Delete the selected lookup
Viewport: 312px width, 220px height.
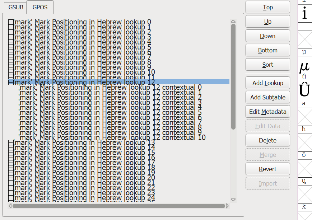pos(267,140)
